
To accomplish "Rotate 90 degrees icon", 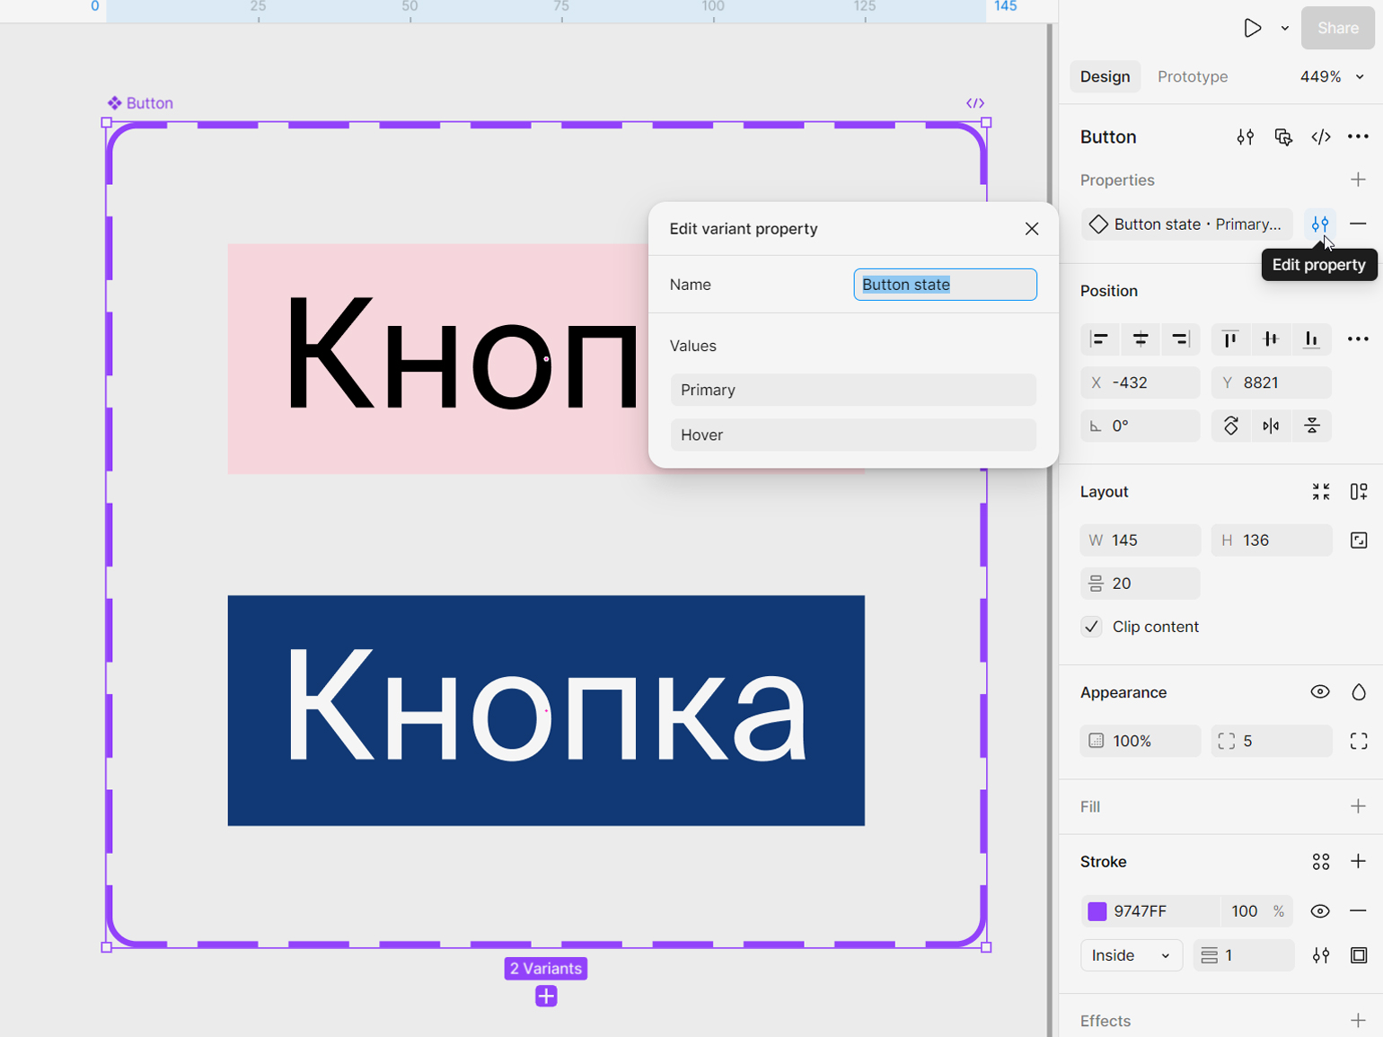I will 1231,426.
